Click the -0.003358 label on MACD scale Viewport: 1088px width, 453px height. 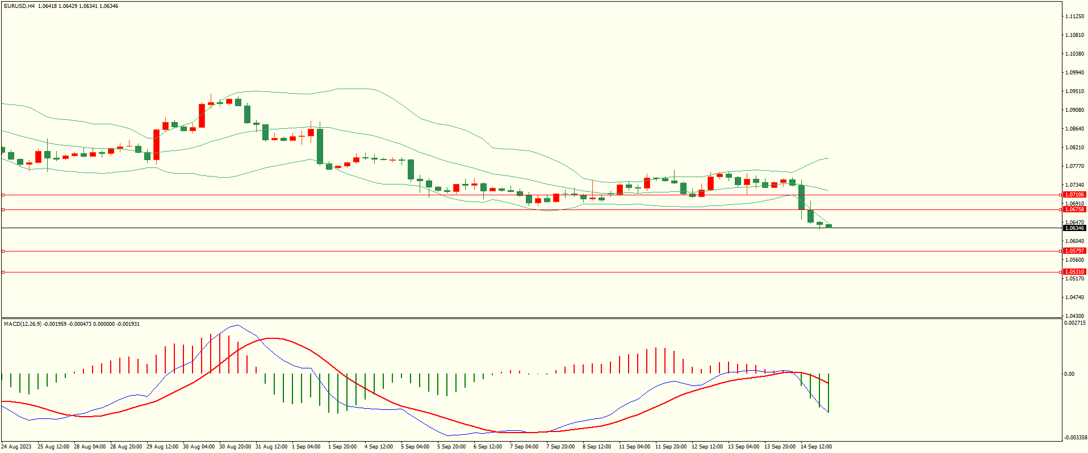point(1074,438)
